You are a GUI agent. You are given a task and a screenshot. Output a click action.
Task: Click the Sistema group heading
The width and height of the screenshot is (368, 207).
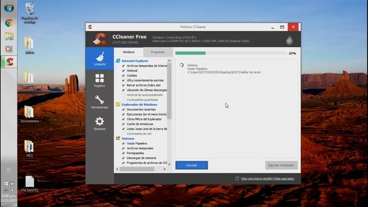point(128,139)
